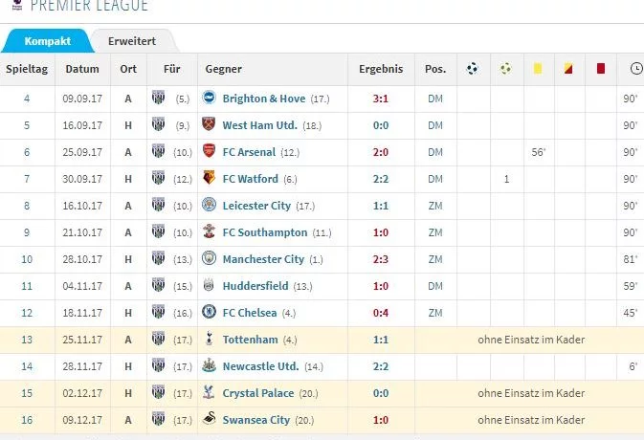Open the Leicester City team link
This screenshot has height=440, width=644.
click(x=256, y=206)
